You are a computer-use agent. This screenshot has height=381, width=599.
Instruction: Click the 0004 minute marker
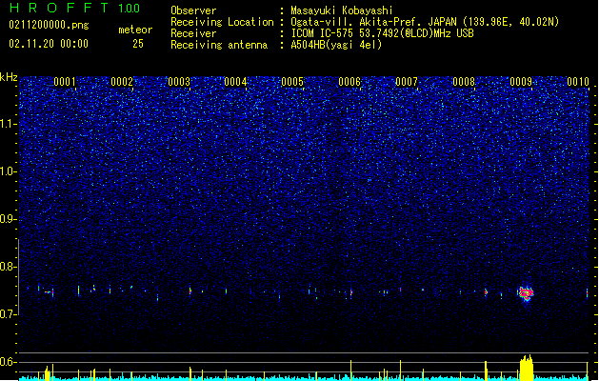pyautogui.click(x=235, y=82)
